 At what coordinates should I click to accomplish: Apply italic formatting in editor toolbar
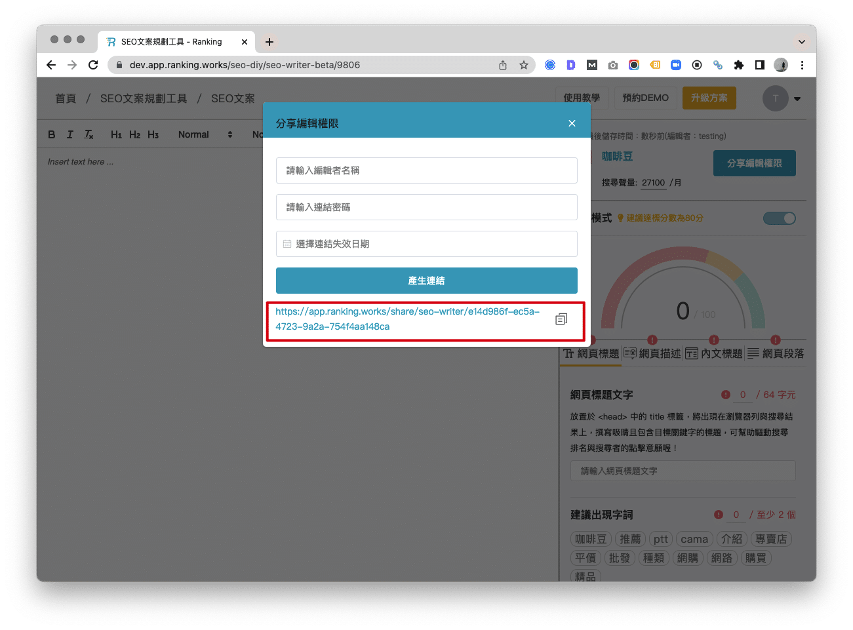[70, 134]
